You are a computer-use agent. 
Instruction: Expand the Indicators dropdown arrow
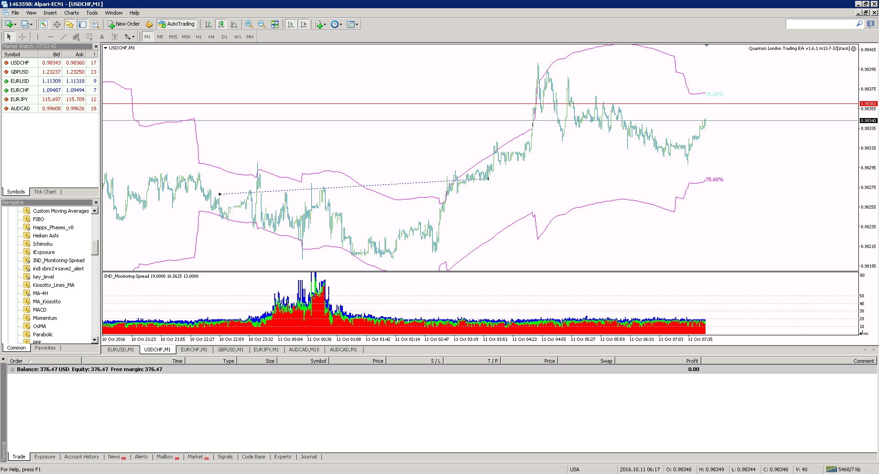point(325,24)
